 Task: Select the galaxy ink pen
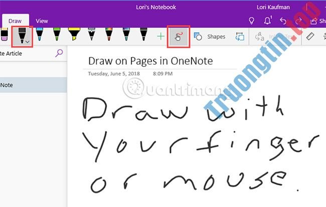coord(126,35)
